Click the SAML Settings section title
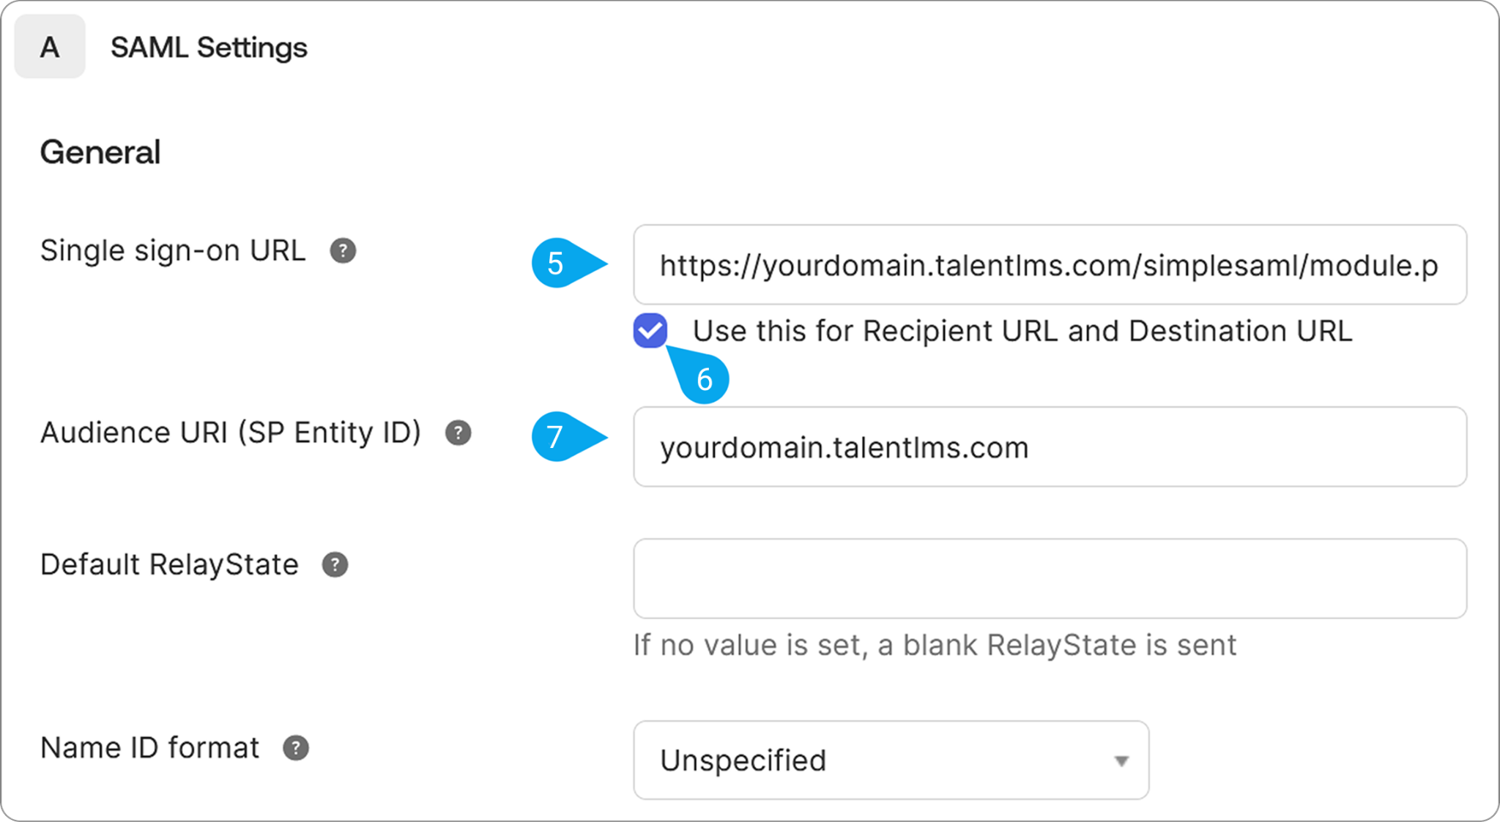 click(x=209, y=48)
